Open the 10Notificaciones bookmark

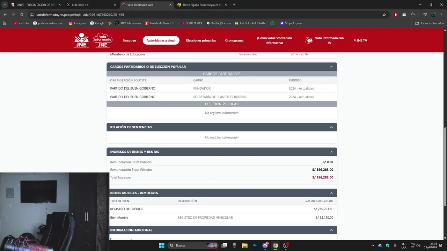[128, 23]
